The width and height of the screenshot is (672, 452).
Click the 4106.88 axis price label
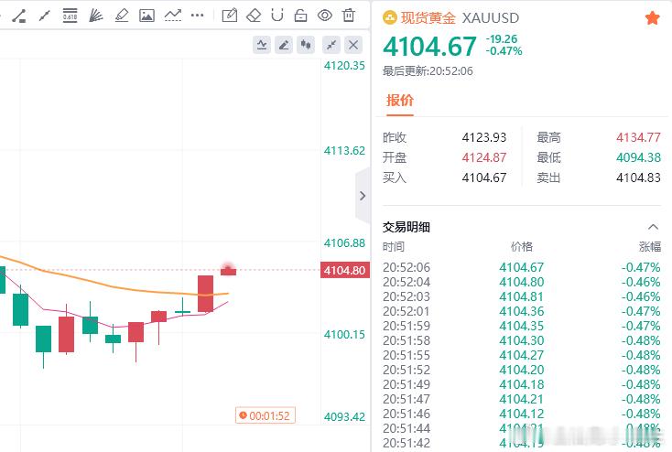[x=344, y=243]
